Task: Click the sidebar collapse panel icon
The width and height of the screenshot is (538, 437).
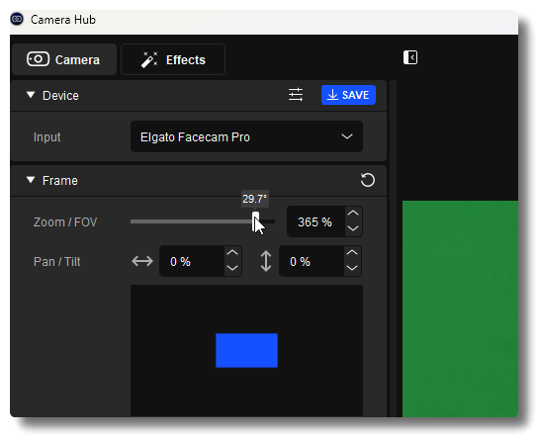Action: coord(410,57)
